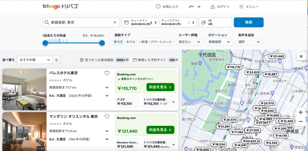Expand パレスホテル東京 9.5 rating chevron
308x151 pixels.
(x=107, y=96)
